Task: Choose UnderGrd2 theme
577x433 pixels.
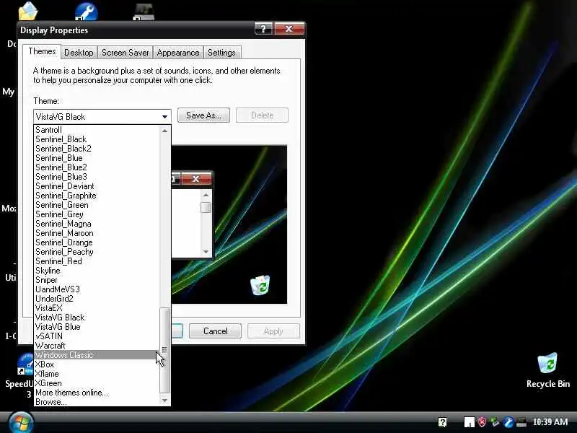Action: click(97, 299)
